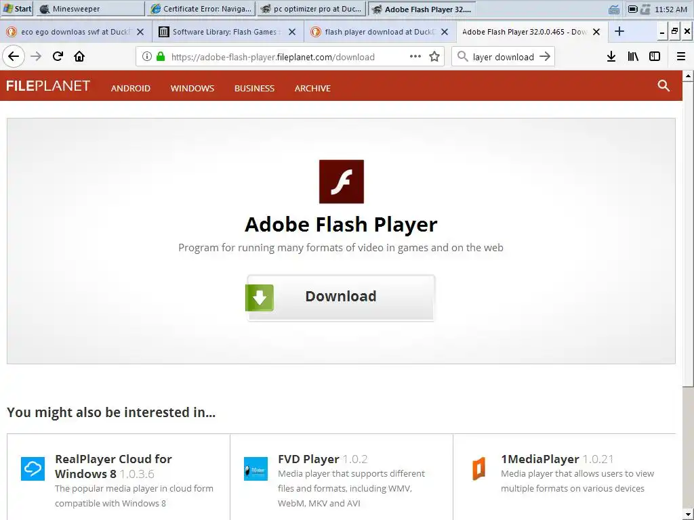Screen dimensions: 694x520
Task: Open the ANDROID menu item
Action: click(x=131, y=89)
